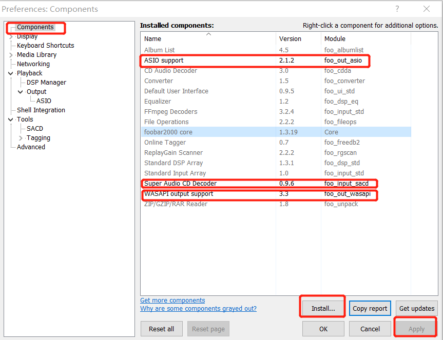Click the help question mark in title bar
Viewport: 443px width, 340px height.
(397, 9)
